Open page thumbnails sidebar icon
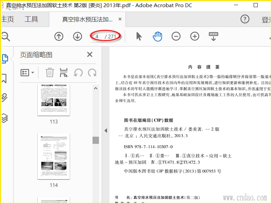 [x=5, y=59]
